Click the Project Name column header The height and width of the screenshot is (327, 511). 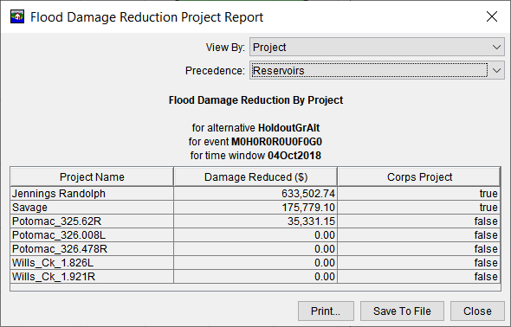click(x=92, y=177)
